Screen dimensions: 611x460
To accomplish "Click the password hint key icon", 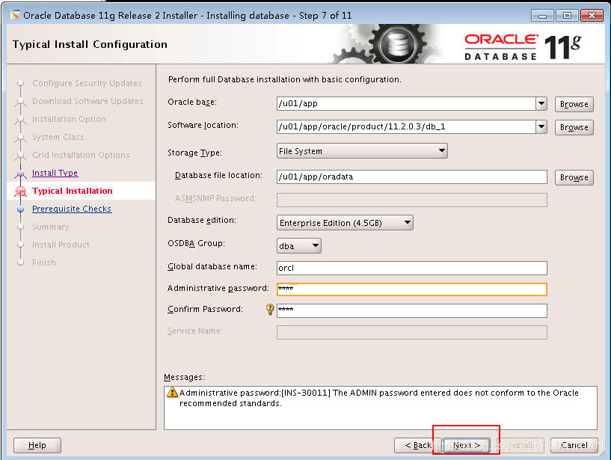I will click(x=270, y=309).
